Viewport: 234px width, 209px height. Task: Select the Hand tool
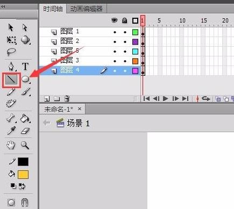(x=11, y=145)
